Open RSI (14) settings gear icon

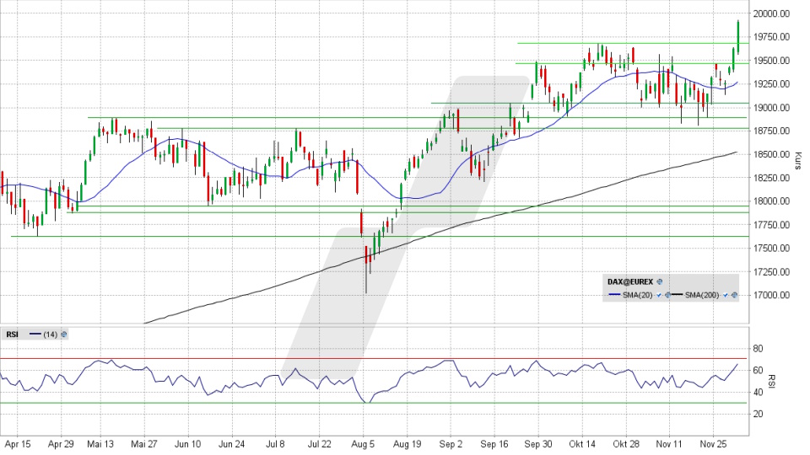(x=64, y=335)
